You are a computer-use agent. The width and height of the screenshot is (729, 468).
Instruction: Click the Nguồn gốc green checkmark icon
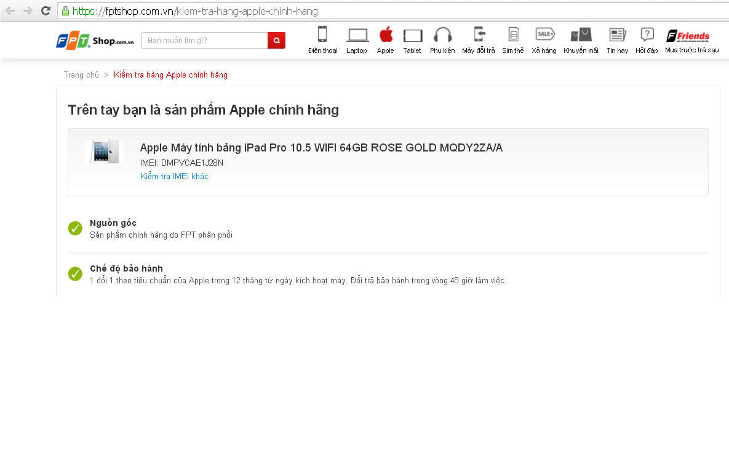point(75,228)
